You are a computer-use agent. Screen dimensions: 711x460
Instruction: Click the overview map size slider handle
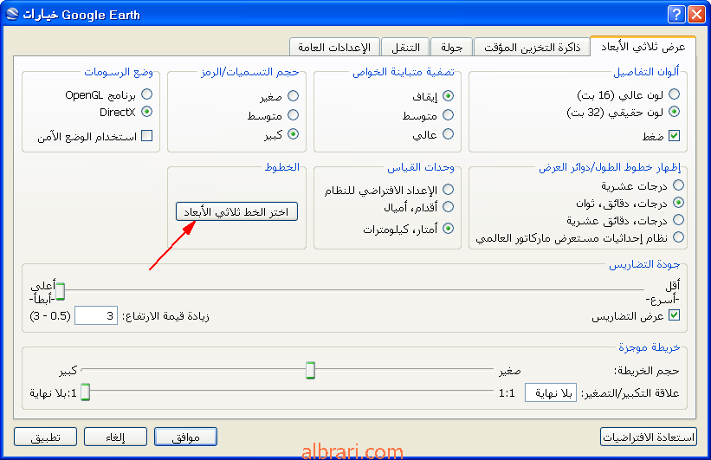tap(310, 370)
